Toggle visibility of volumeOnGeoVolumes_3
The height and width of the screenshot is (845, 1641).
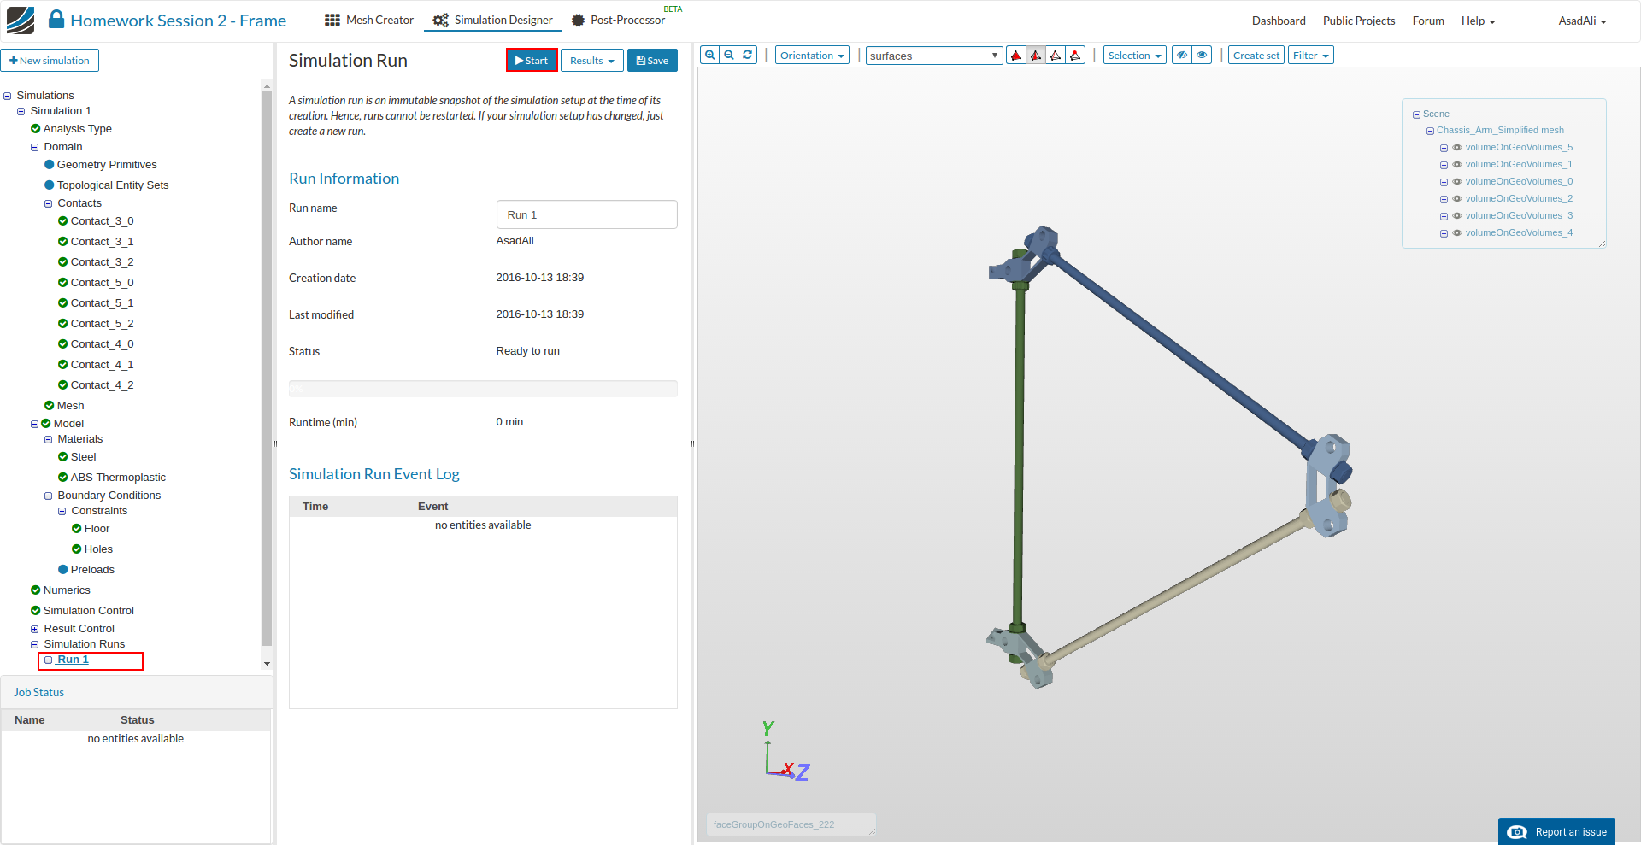click(1456, 216)
